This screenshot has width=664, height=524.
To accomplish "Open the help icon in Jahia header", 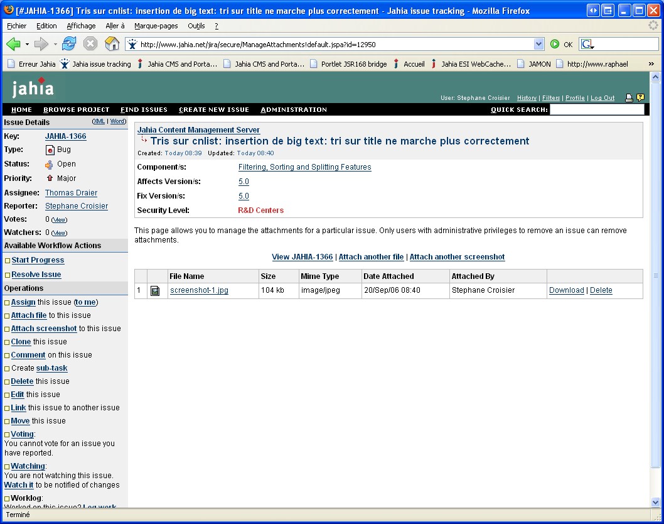I will coord(640,97).
